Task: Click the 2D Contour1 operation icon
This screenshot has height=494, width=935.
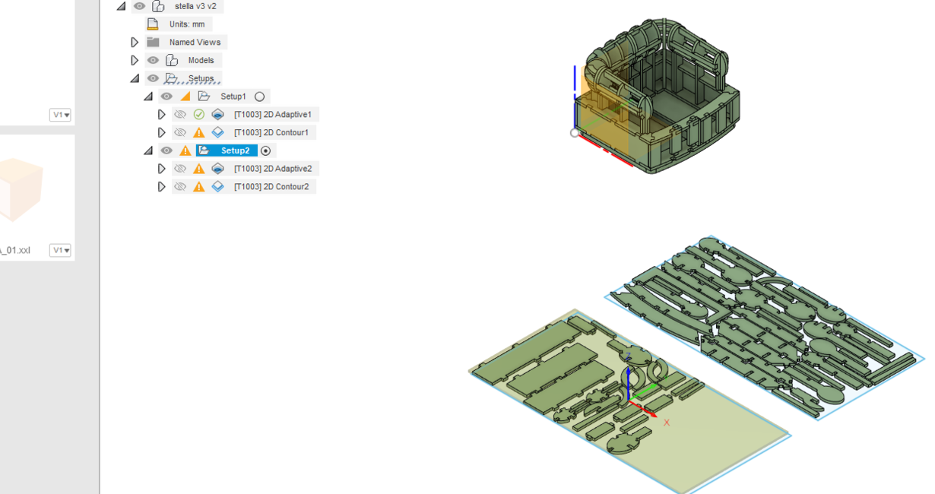Action: [x=218, y=133]
